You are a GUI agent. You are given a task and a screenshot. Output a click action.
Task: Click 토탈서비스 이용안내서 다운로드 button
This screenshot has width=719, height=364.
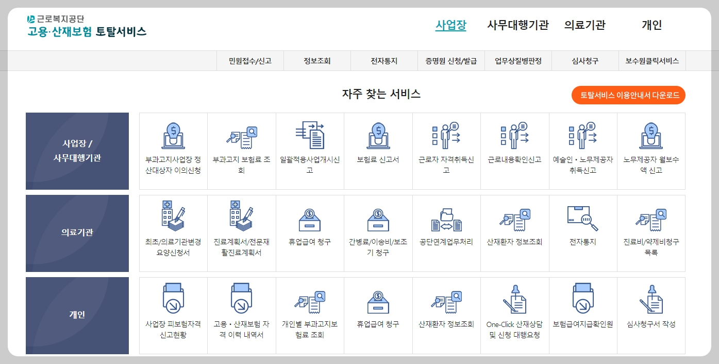pyautogui.click(x=628, y=95)
